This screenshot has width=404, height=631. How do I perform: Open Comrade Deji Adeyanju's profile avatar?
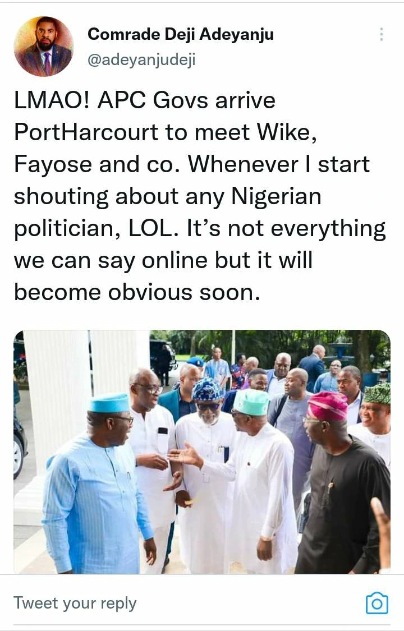[43, 47]
